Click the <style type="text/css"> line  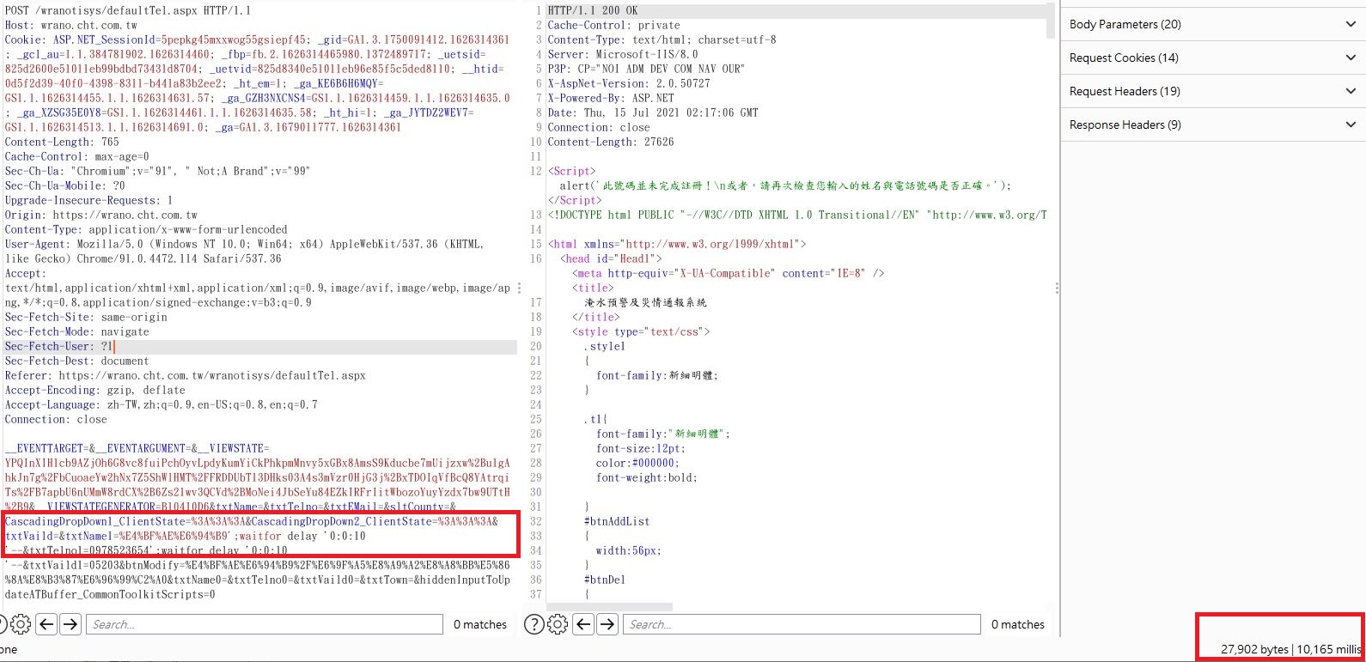point(641,331)
